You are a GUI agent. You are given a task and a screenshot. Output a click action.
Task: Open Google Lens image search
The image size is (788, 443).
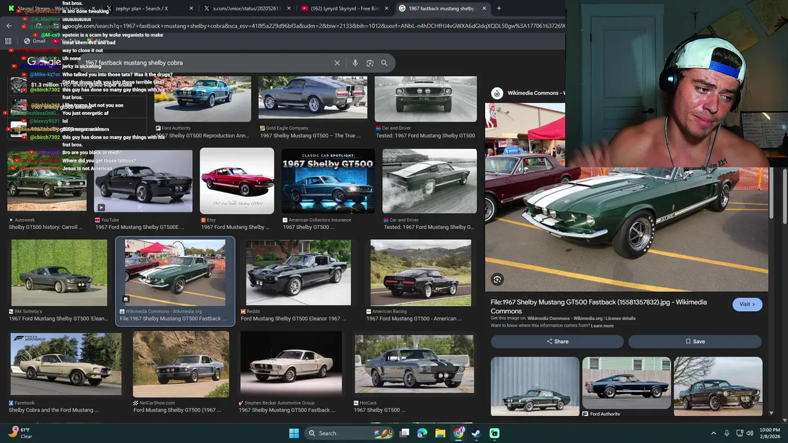click(x=370, y=63)
